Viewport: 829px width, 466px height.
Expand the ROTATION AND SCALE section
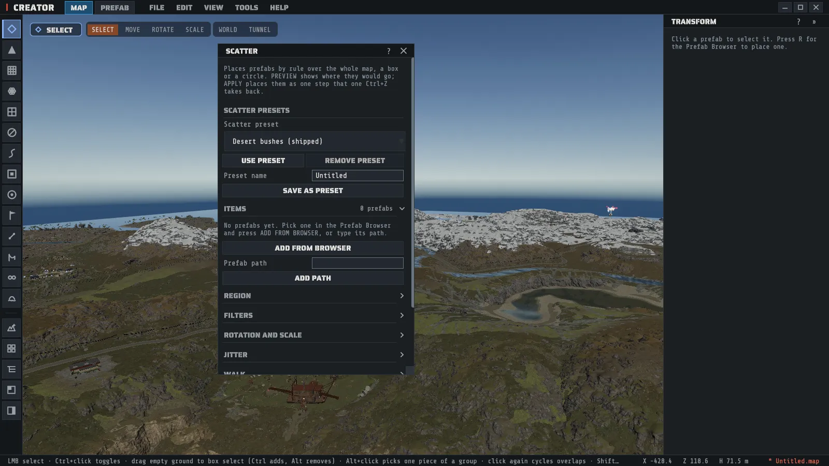click(313, 335)
